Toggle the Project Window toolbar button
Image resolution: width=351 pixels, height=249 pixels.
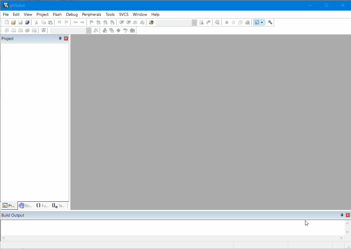[257, 22]
